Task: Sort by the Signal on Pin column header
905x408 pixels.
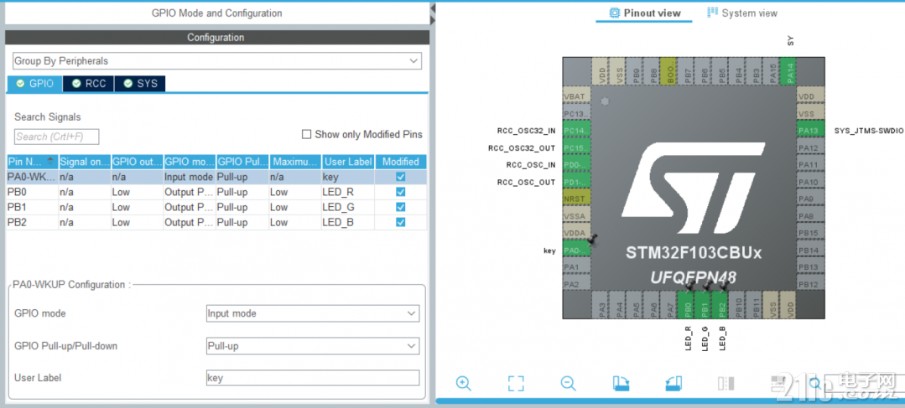Action: point(85,162)
